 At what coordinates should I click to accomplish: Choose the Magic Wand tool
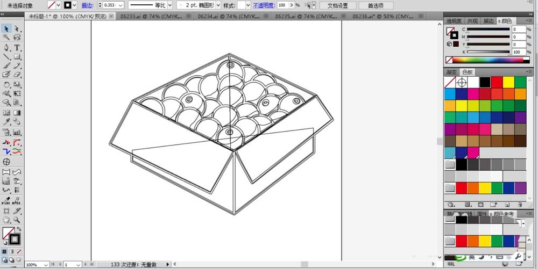click(x=6, y=38)
